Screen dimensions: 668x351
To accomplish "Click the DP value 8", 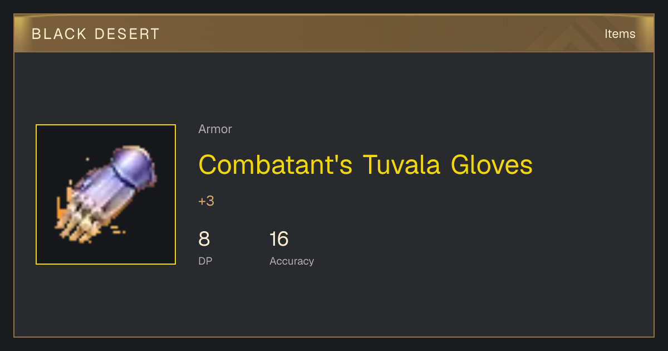I will pyautogui.click(x=204, y=239).
